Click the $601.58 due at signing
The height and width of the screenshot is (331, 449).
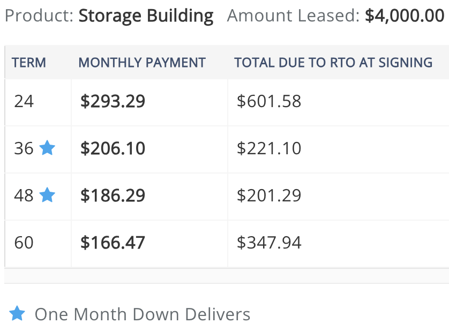click(x=269, y=101)
